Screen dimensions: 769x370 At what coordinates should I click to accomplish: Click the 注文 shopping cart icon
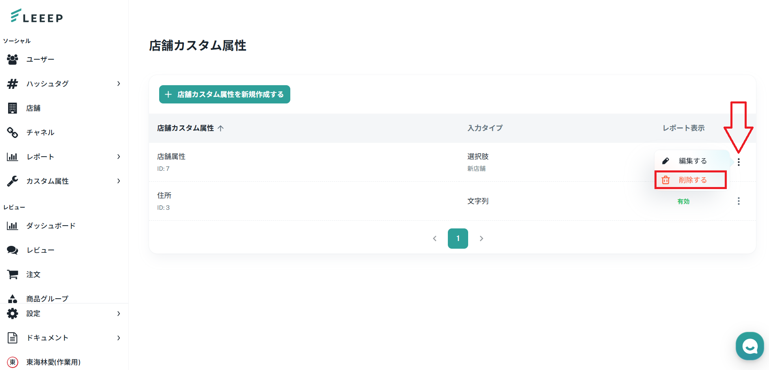coord(13,275)
